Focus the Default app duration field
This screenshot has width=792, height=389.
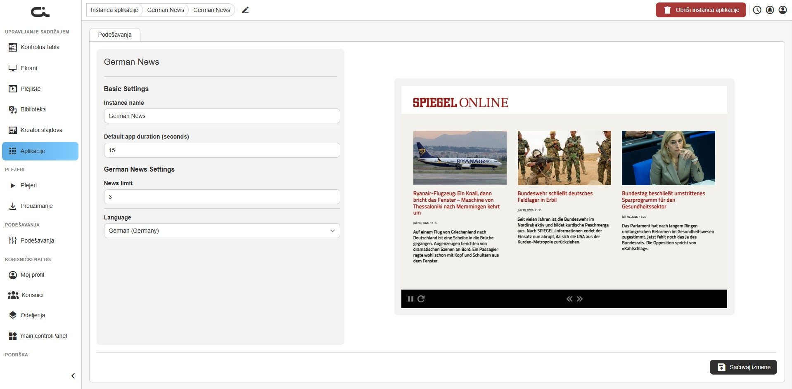pos(222,150)
